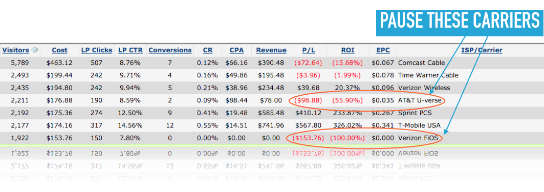Image resolution: width=544 pixels, height=192 pixels.
Task: Click the sort arrow icon beside Visitors
Action: tap(35, 50)
